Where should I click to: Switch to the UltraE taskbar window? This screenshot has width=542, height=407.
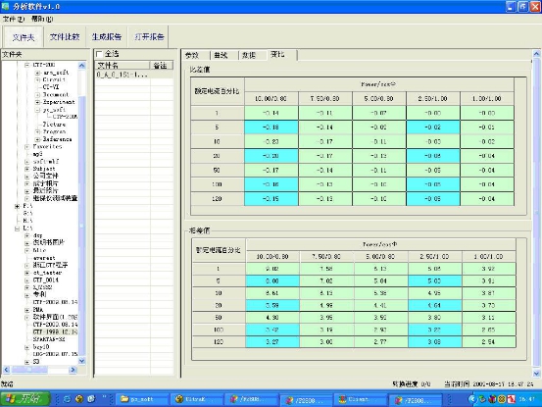click(197, 399)
